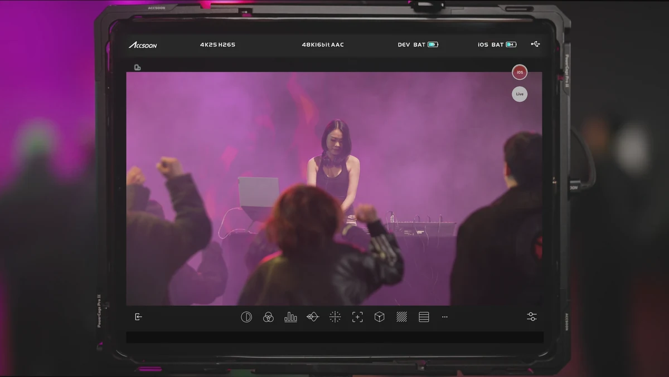Open the 3D LUT cube tool
Image resolution: width=669 pixels, height=377 pixels.
pos(380,317)
